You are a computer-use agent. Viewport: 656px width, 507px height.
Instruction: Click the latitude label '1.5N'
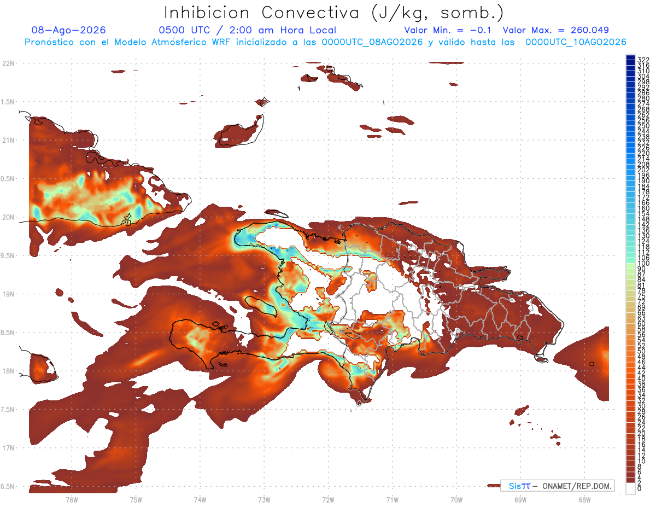tap(8, 102)
